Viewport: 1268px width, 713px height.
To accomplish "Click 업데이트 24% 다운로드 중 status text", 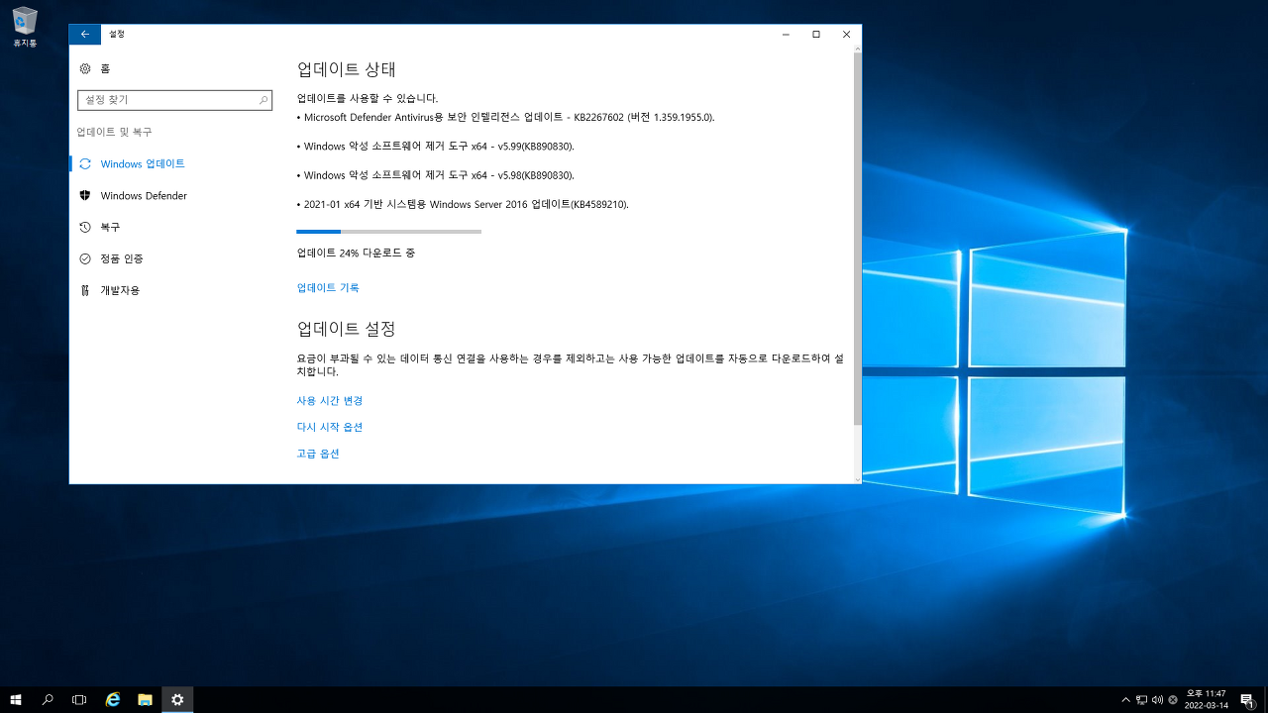I will tap(357, 254).
